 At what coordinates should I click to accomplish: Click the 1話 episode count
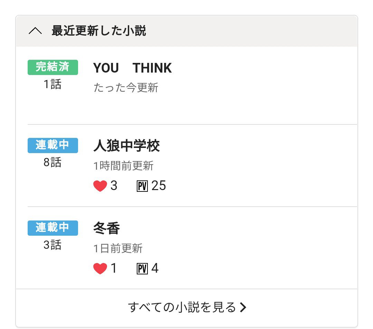coord(52,84)
